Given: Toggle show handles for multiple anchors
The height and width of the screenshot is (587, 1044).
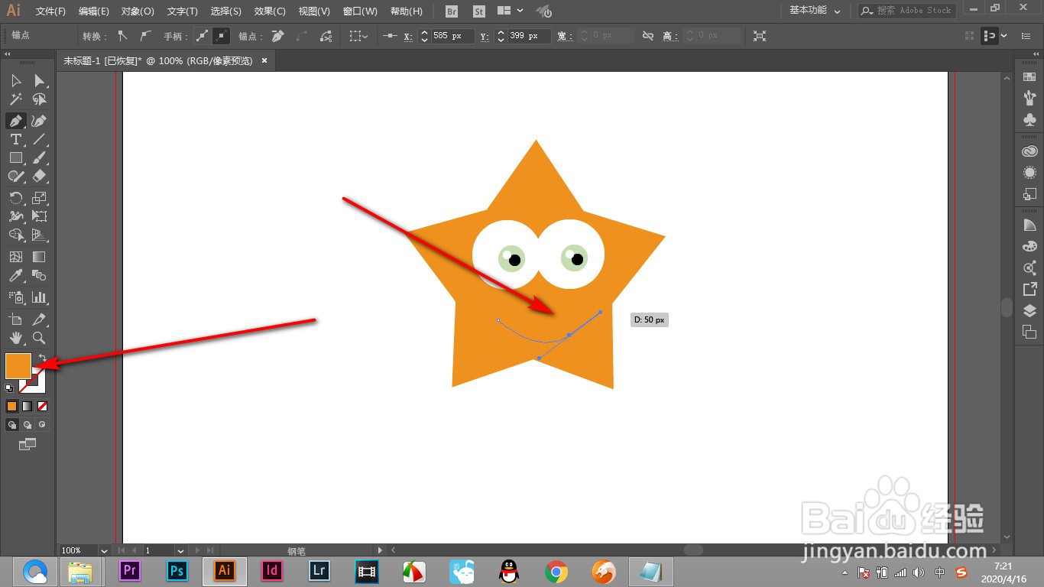Looking at the screenshot, I should [x=202, y=36].
